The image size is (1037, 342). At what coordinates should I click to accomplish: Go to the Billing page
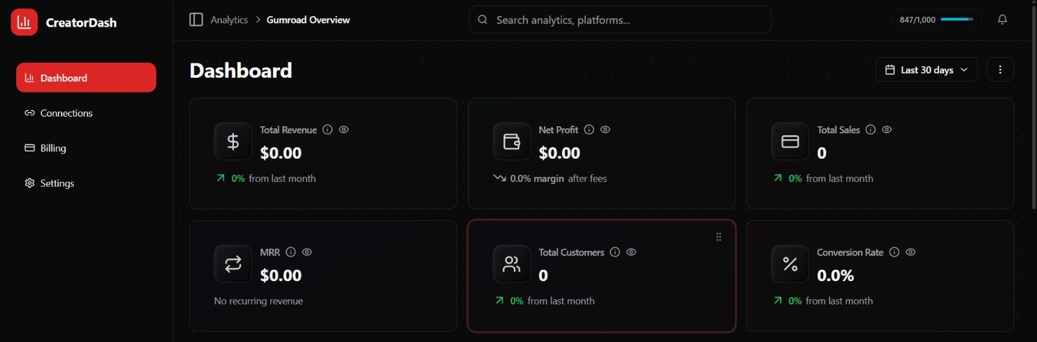pos(53,148)
